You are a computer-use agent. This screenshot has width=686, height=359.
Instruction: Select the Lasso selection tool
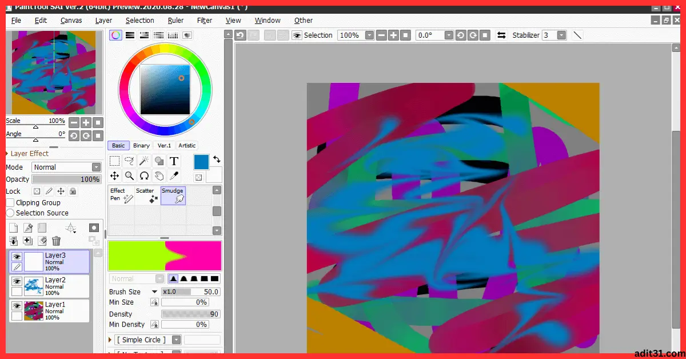coord(129,161)
